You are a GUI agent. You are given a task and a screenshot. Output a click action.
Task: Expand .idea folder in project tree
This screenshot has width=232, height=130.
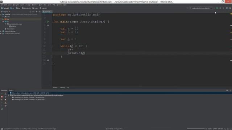tap(3, 17)
